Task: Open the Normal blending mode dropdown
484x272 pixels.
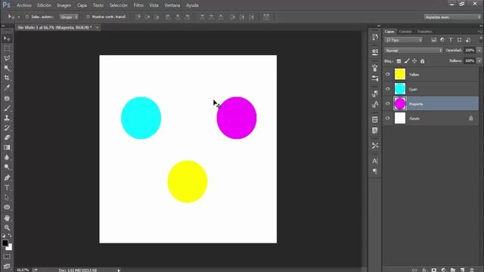Action: coord(414,51)
